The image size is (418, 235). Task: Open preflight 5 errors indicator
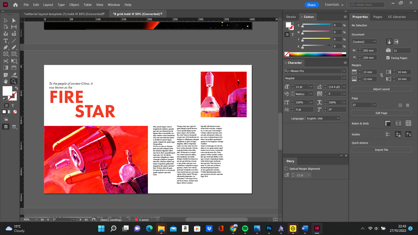coord(142,220)
